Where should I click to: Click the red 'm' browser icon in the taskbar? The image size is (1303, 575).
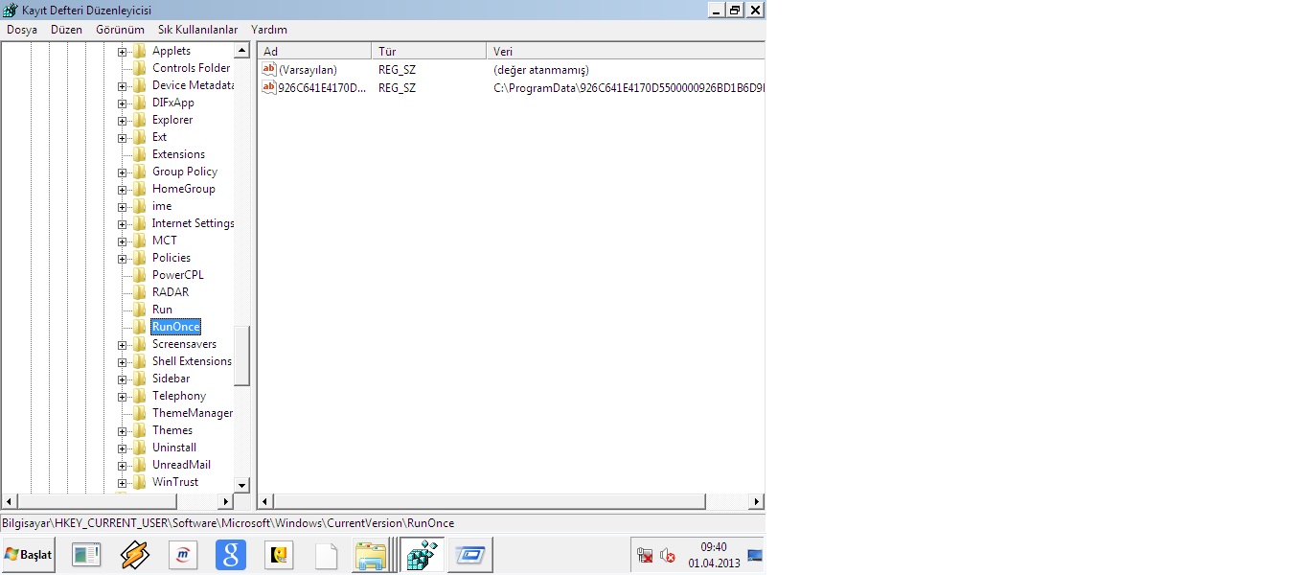click(182, 555)
